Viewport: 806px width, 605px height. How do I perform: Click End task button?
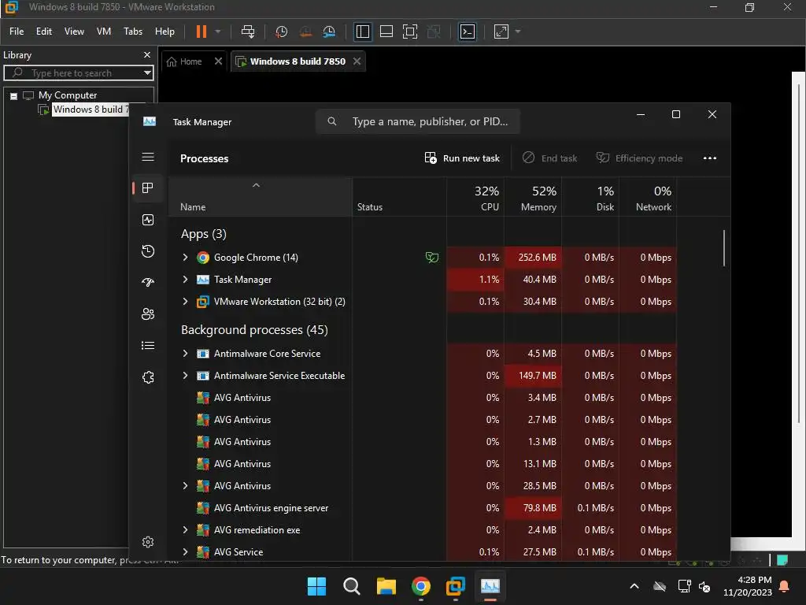(549, 158)
